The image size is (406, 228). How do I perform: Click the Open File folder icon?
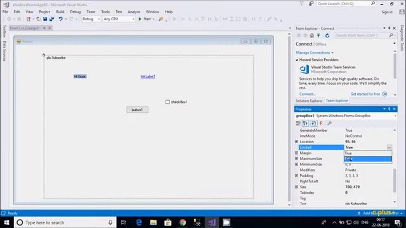pos(38,19)
